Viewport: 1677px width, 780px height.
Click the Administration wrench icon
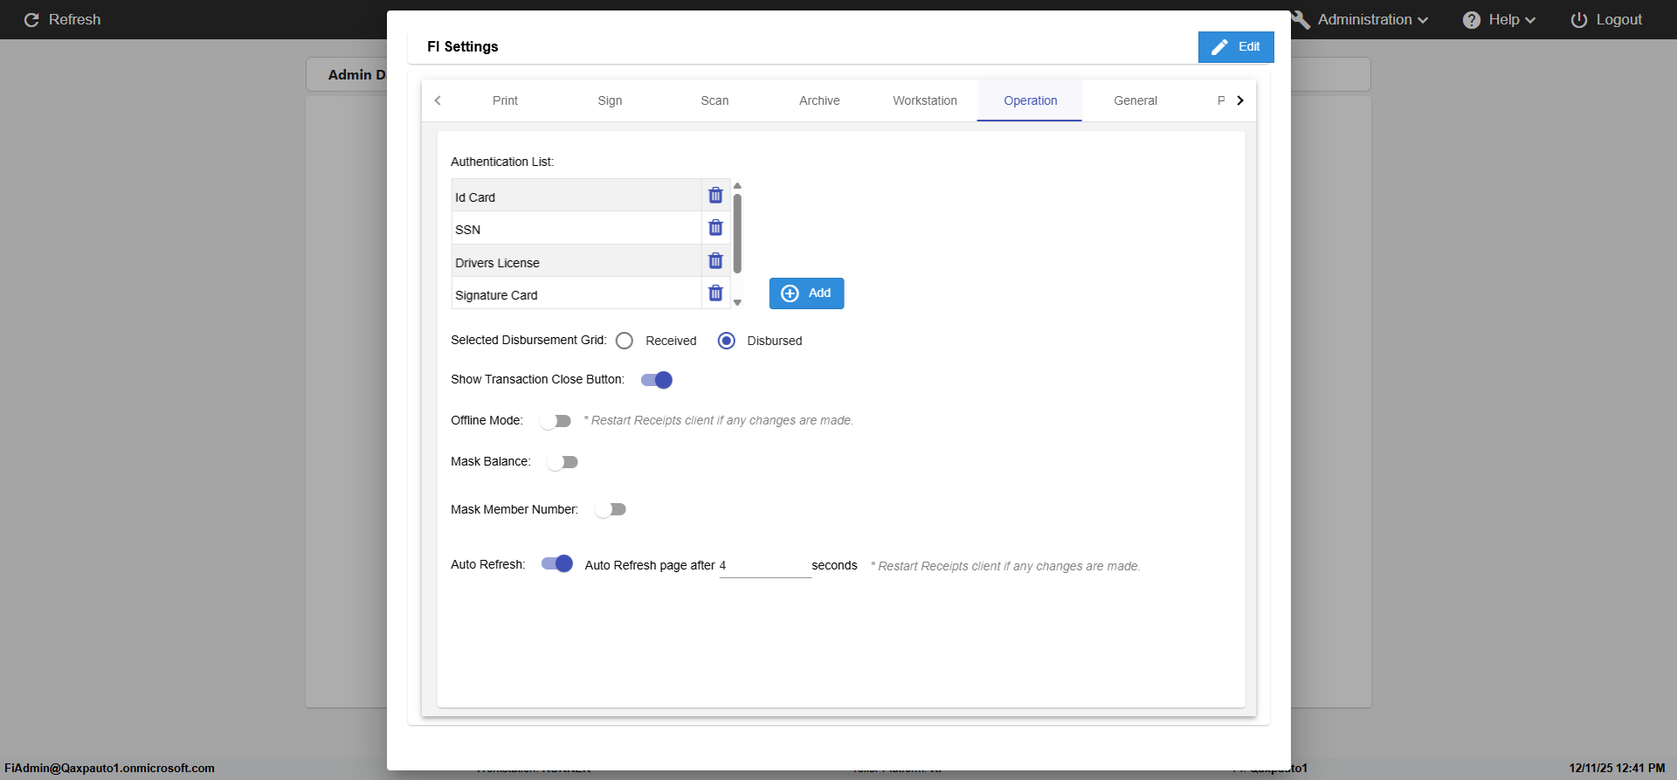click(x=1301, y=20)
